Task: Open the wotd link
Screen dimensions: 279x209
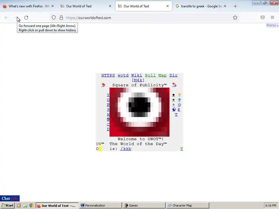Action: point(123,75)
